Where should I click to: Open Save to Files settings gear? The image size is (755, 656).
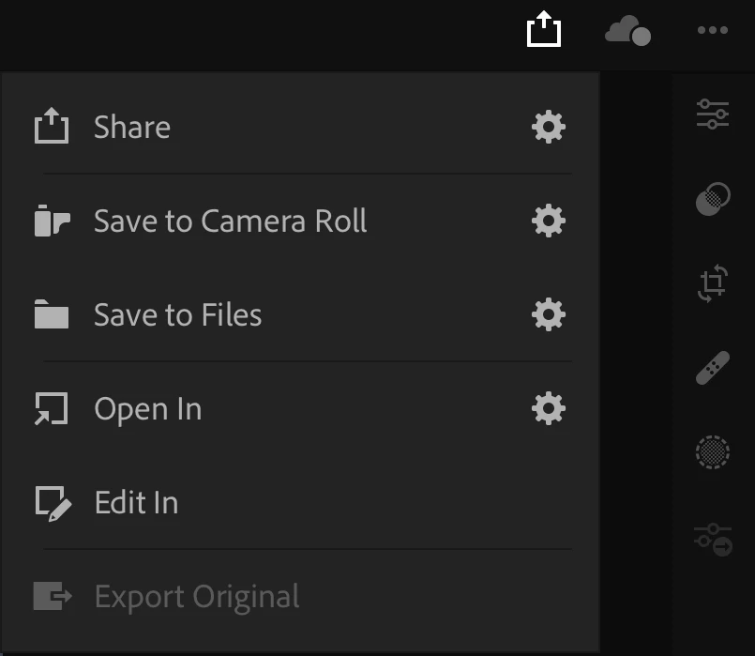pyautogui.click(x=548, y=314)
